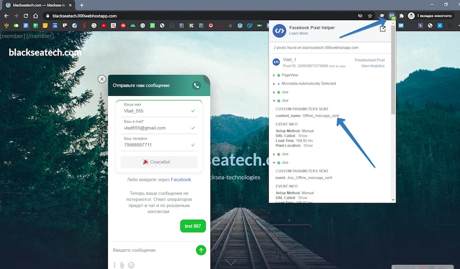Screen dimensions: 460x269
Task: Bookmark this page with the star icon
Action: tap(370, 16)
